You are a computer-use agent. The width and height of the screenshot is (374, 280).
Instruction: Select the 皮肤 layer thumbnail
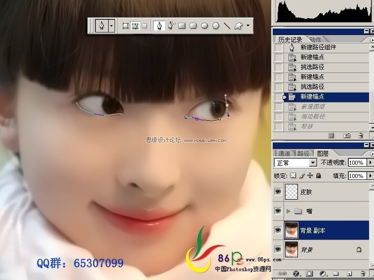pyautogui.click(x=291, y=192)
